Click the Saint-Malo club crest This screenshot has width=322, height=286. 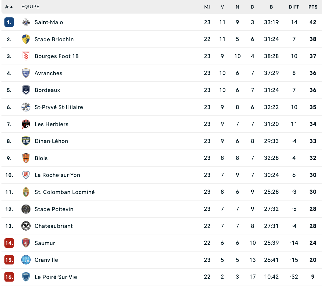click(x=26, y=22)
